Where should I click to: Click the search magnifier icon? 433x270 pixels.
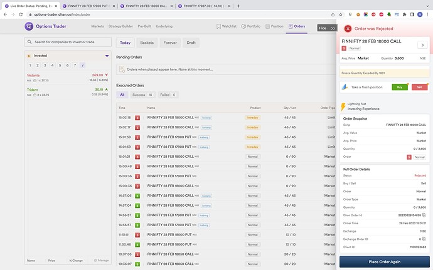[29, 42]
